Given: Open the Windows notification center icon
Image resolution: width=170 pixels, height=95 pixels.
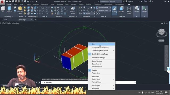Looking at the screenshot, I should (166, 93).
